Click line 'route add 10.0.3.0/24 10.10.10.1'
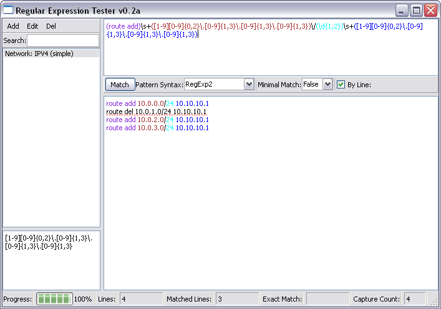The width and height of the screenshot is (441, 309). 157,128
